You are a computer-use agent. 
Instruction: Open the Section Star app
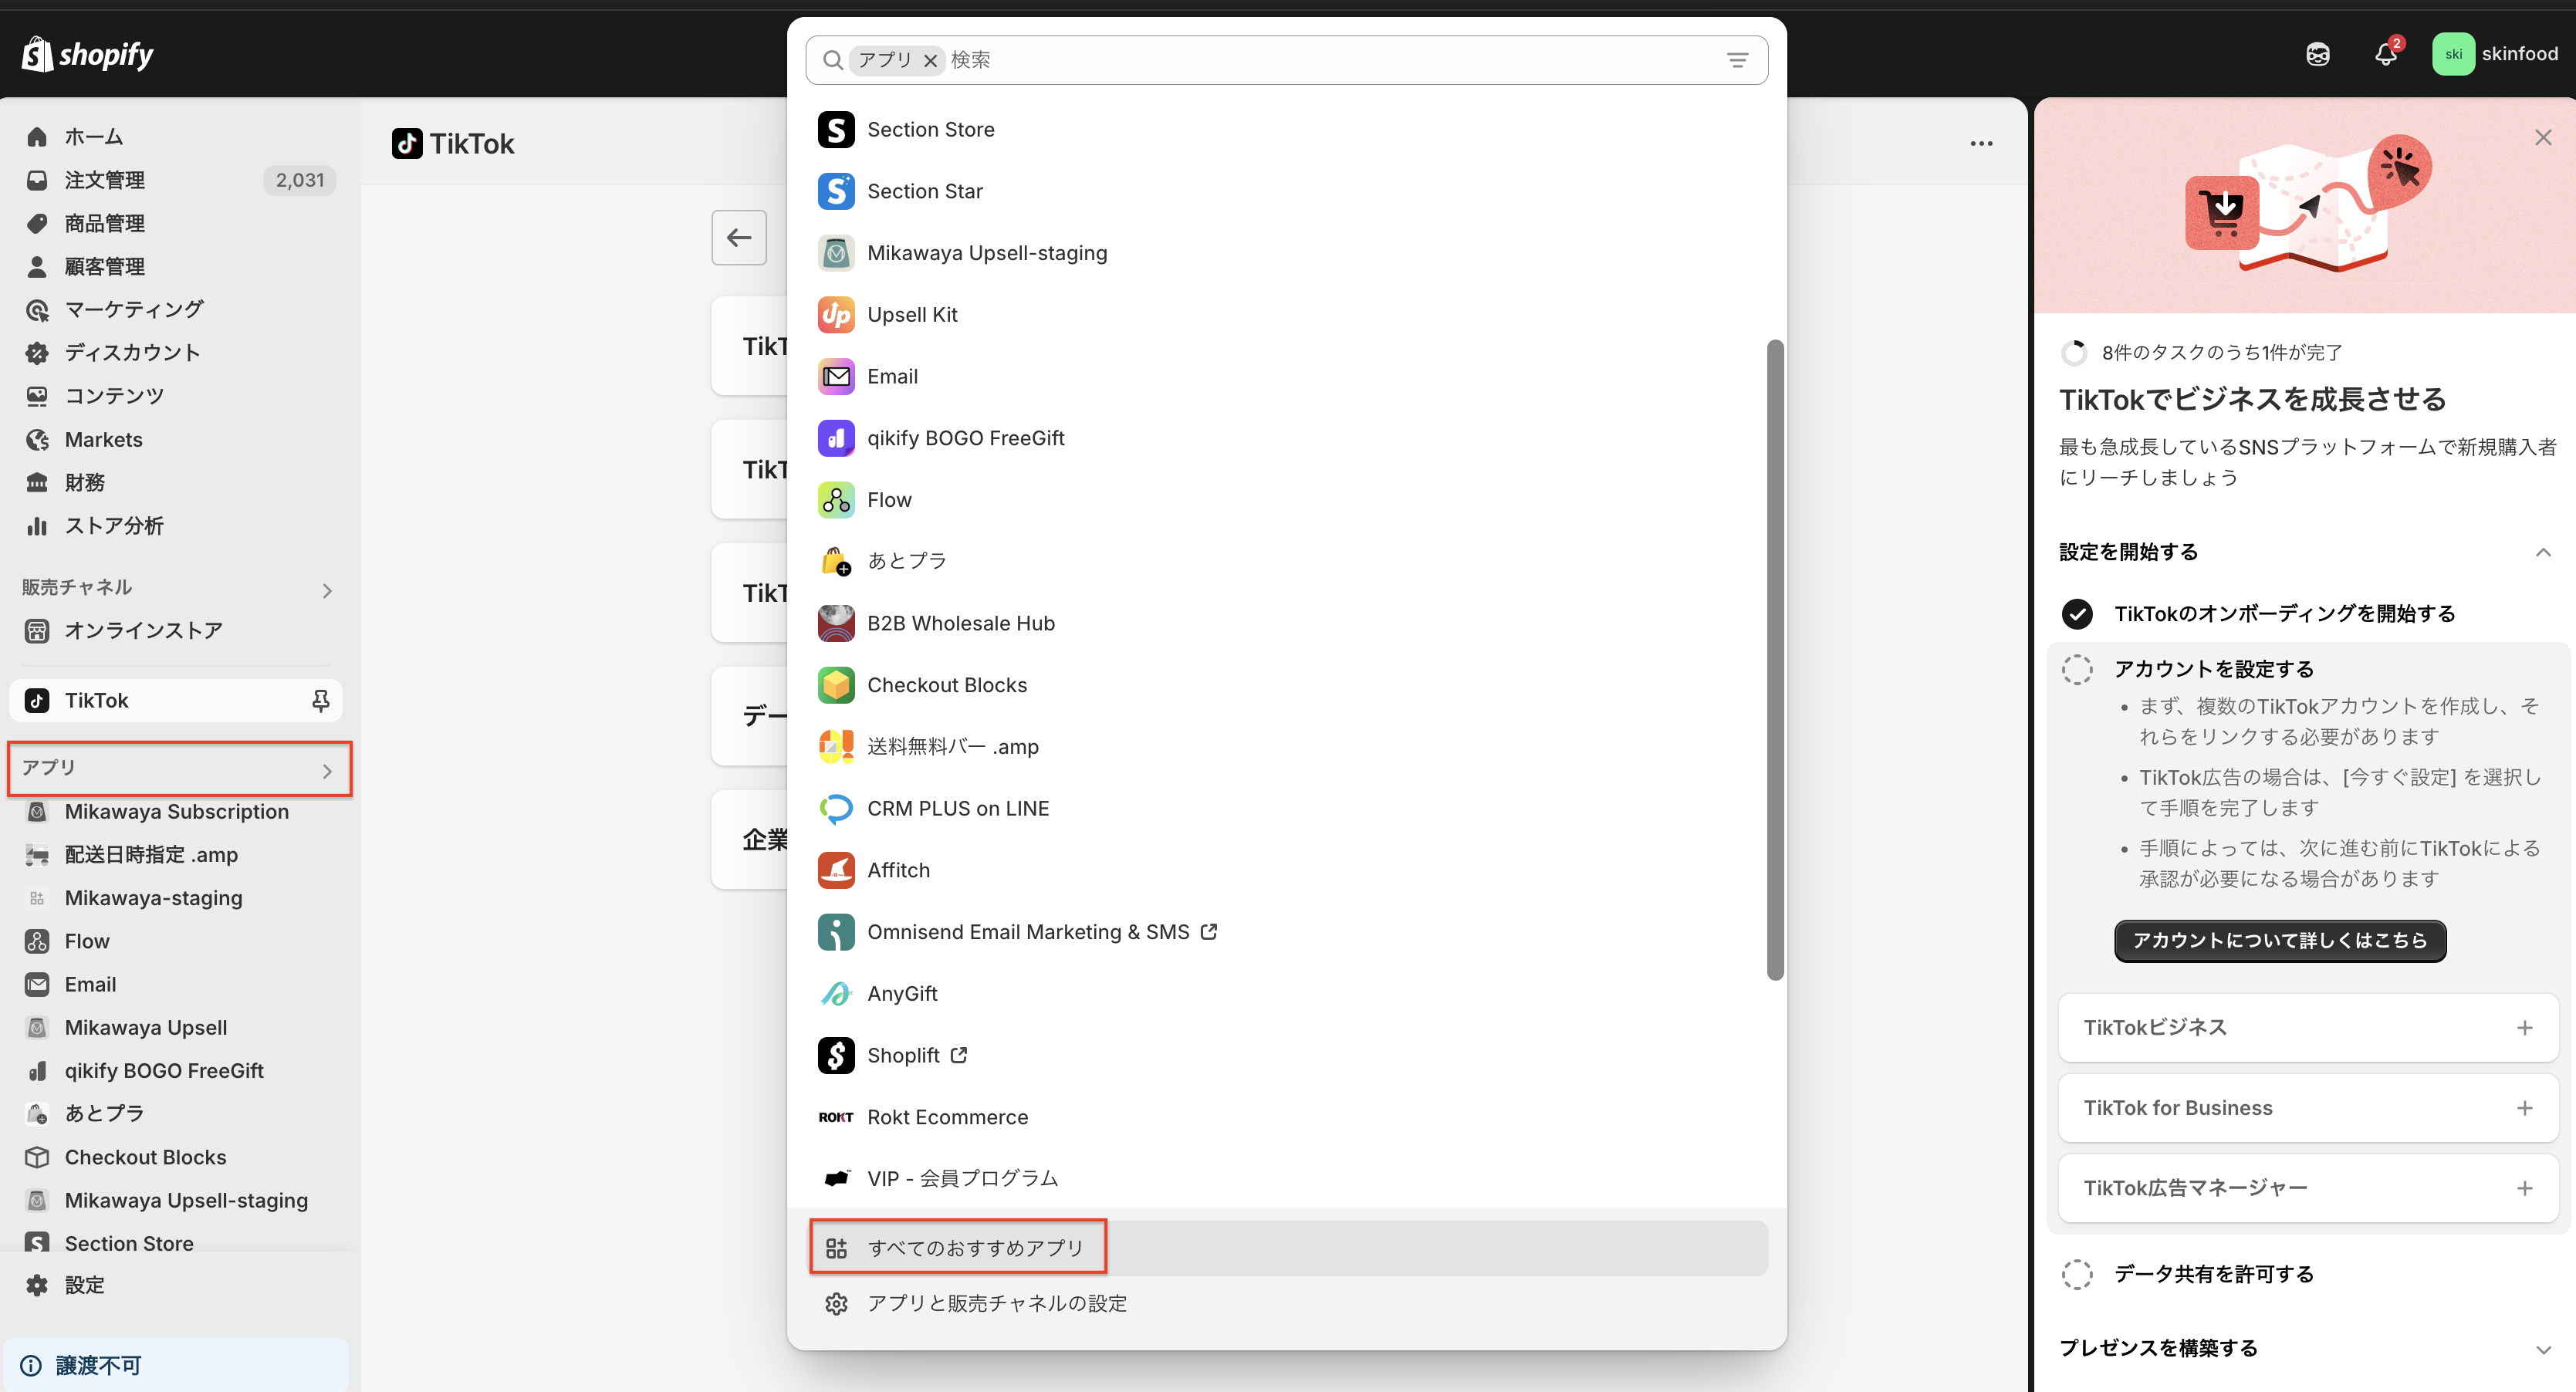(x=1286, y=191)
